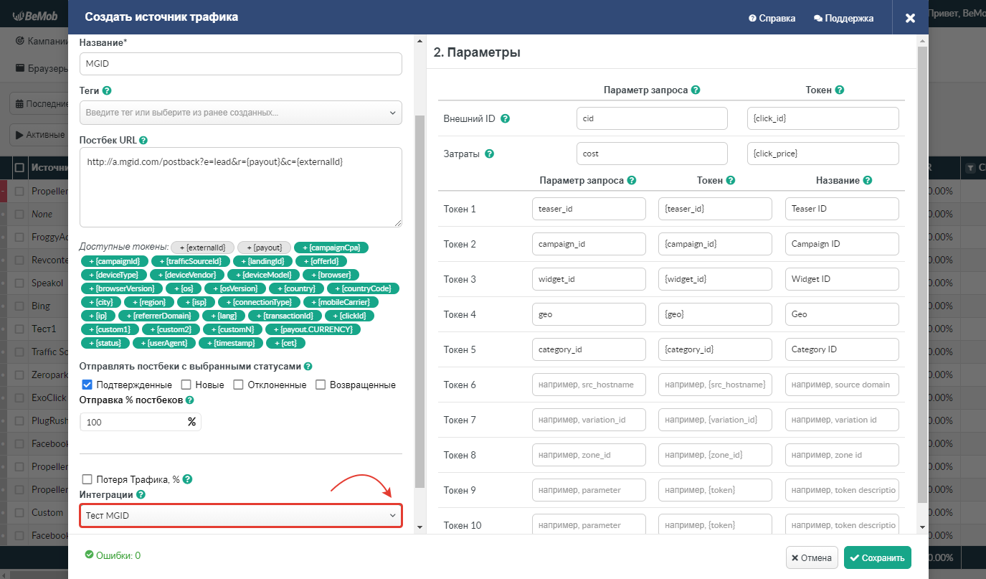The height and width of the screenshot is (579, 986).
Task: Click help icon after postback statuses label
Action: coord(308,366)
